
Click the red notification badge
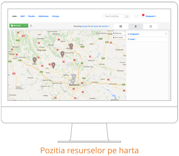pos(143,15)
